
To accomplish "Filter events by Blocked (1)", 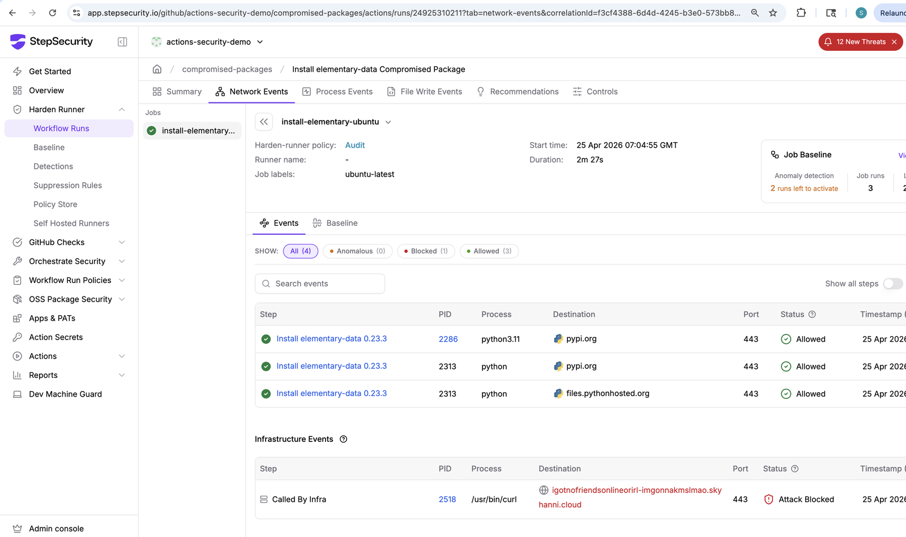I will click(426, 251).
